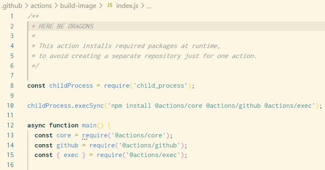Click 'async function' keywords on line 12
The image size is (325, 170).
[x=52, y=125]
